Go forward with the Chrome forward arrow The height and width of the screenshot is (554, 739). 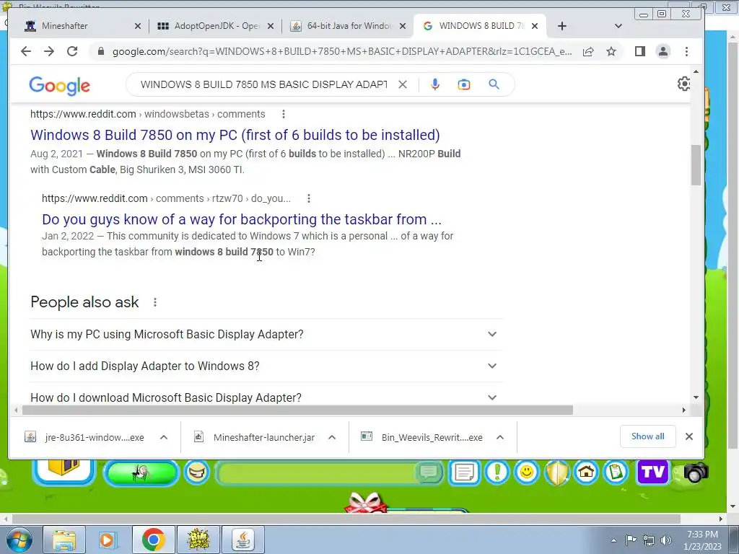click(49, 51)
